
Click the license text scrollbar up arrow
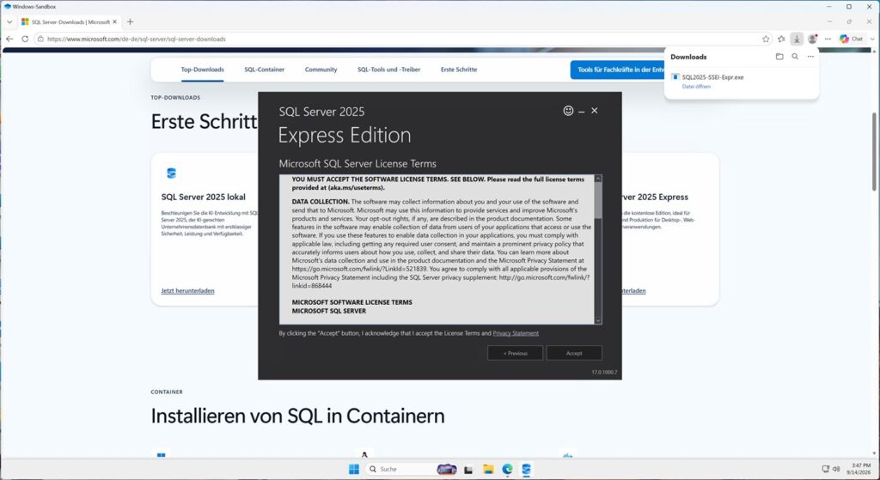[598, 179]
